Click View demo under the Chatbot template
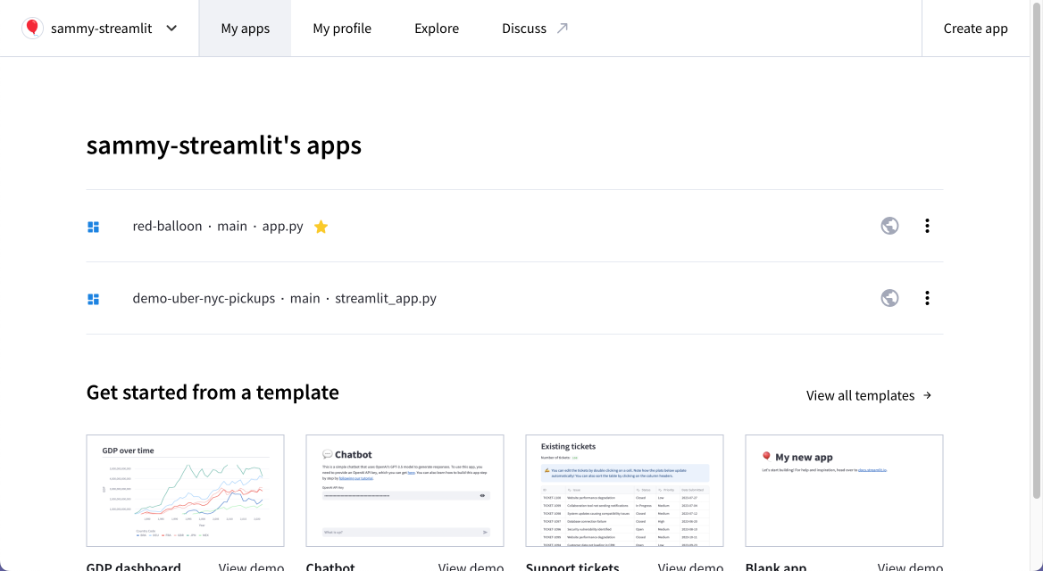 (x=471, y=566)
